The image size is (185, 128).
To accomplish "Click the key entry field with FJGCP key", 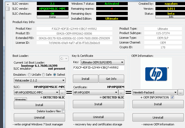I will [99, 68].
